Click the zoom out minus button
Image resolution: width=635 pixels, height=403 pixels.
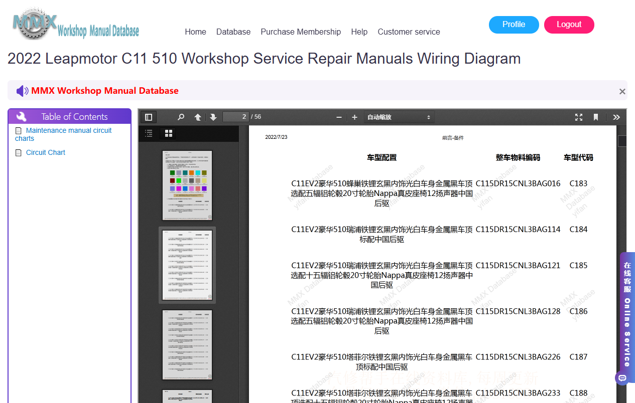pyautogui.click(x=339, y=117)
